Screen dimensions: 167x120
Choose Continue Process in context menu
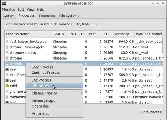click(54, 73)
